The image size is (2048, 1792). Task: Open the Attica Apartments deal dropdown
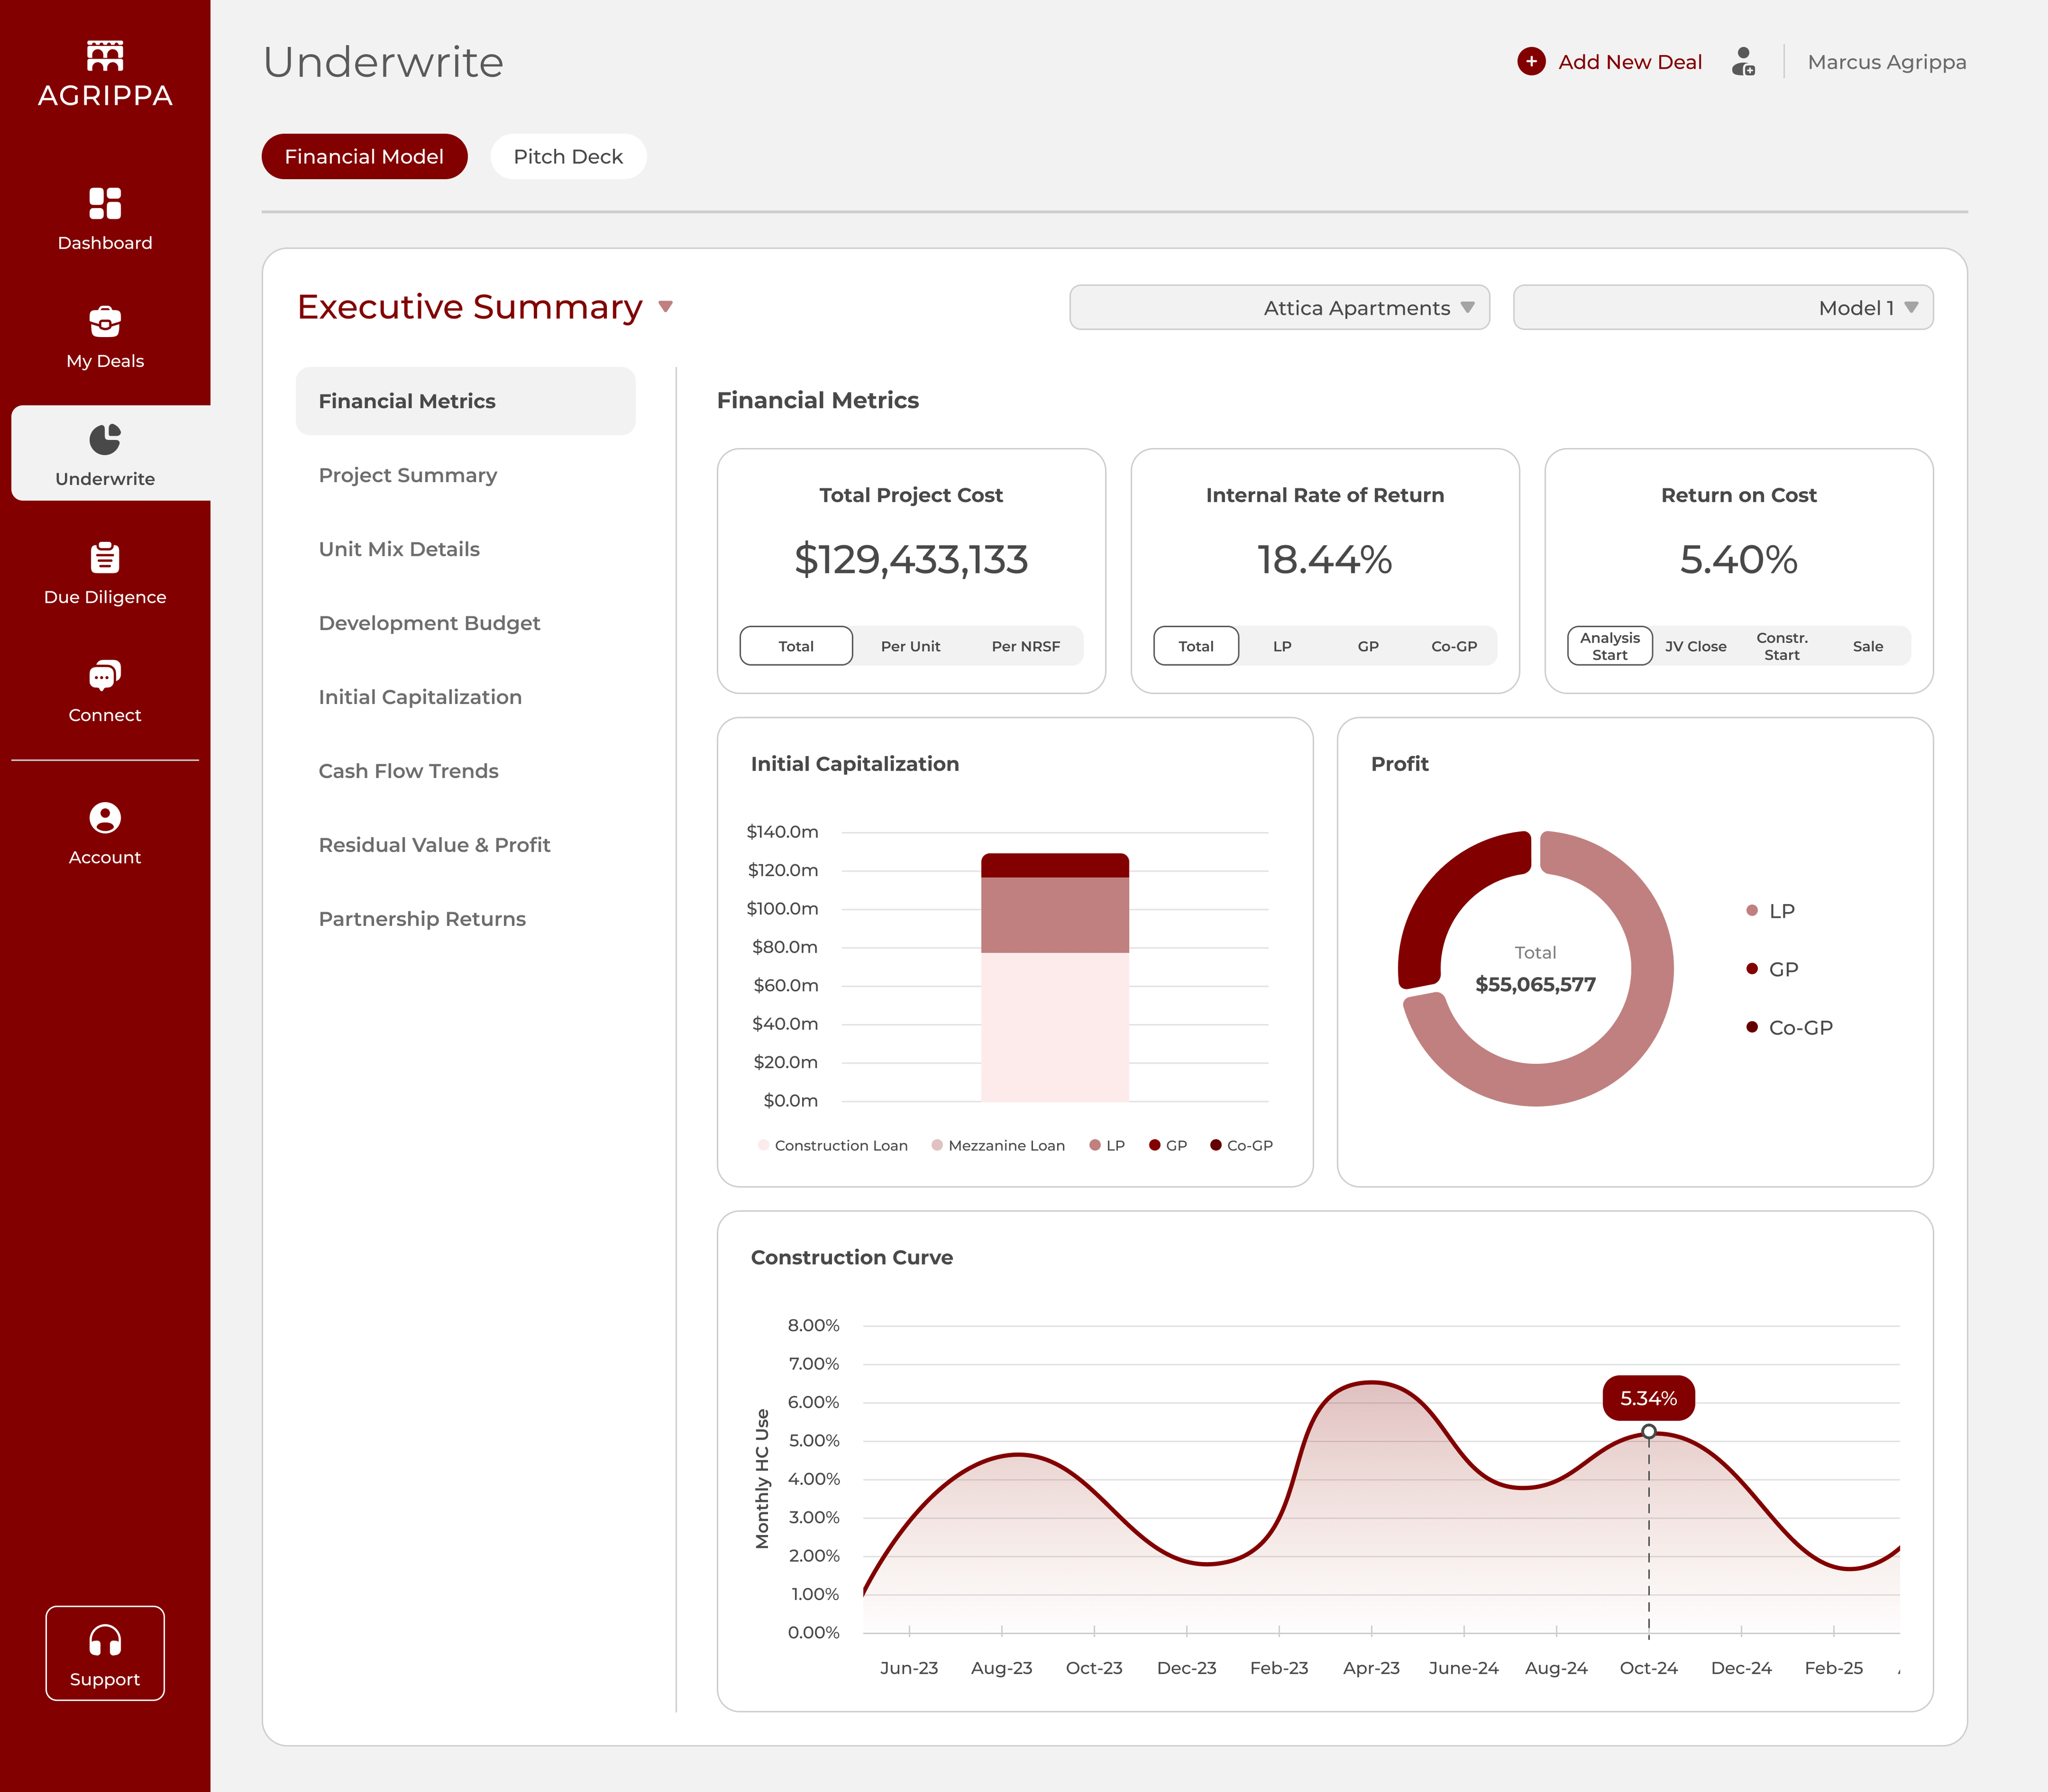click(1279, 307)
